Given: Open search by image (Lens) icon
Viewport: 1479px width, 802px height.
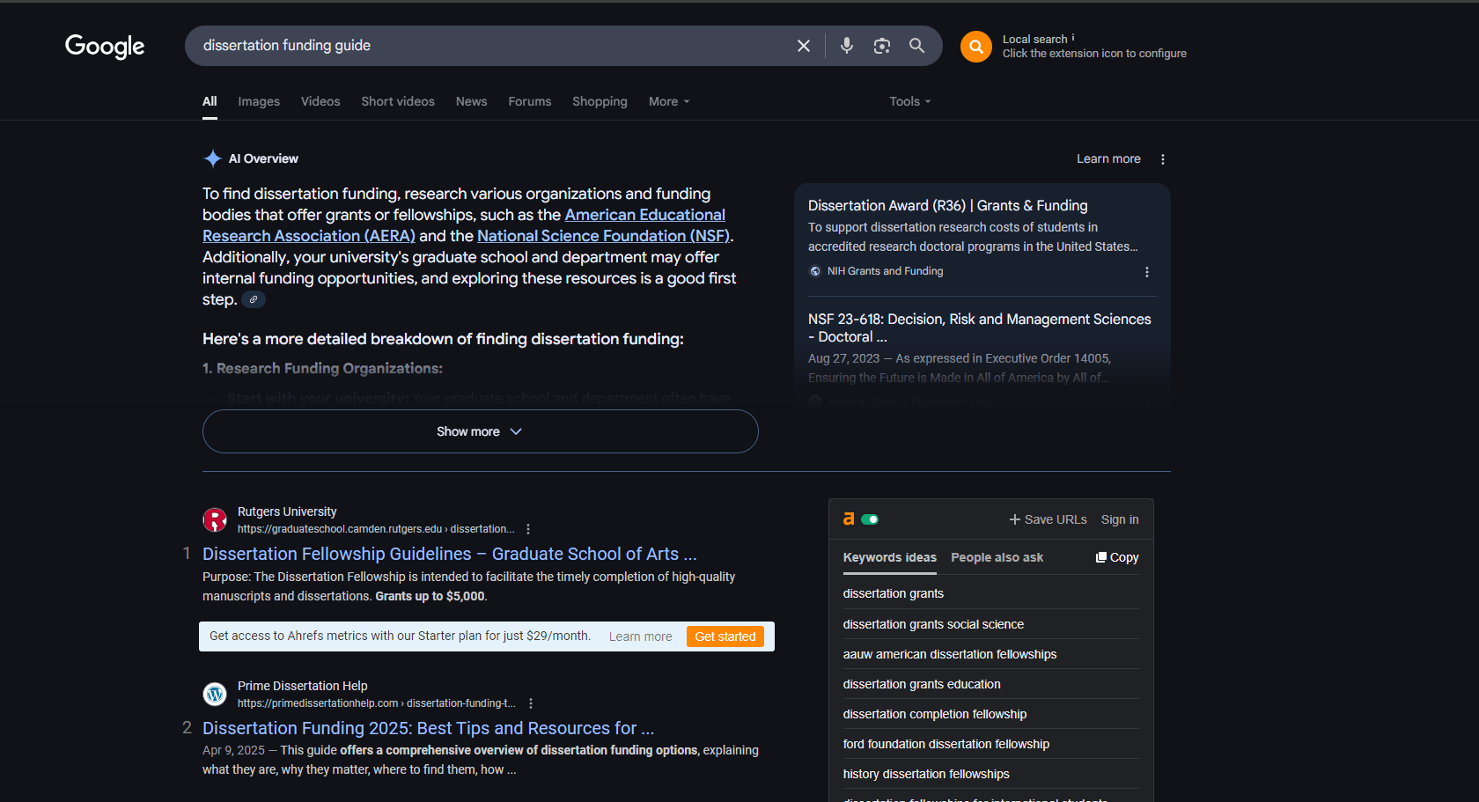Looking at the screenshot, I should click(x=882, y=46).
